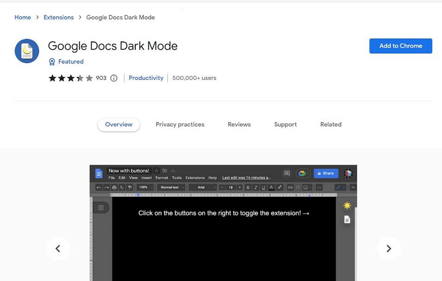Click the document page toggle icon below the sun
442x281 pixels.
tap(347, 219)
